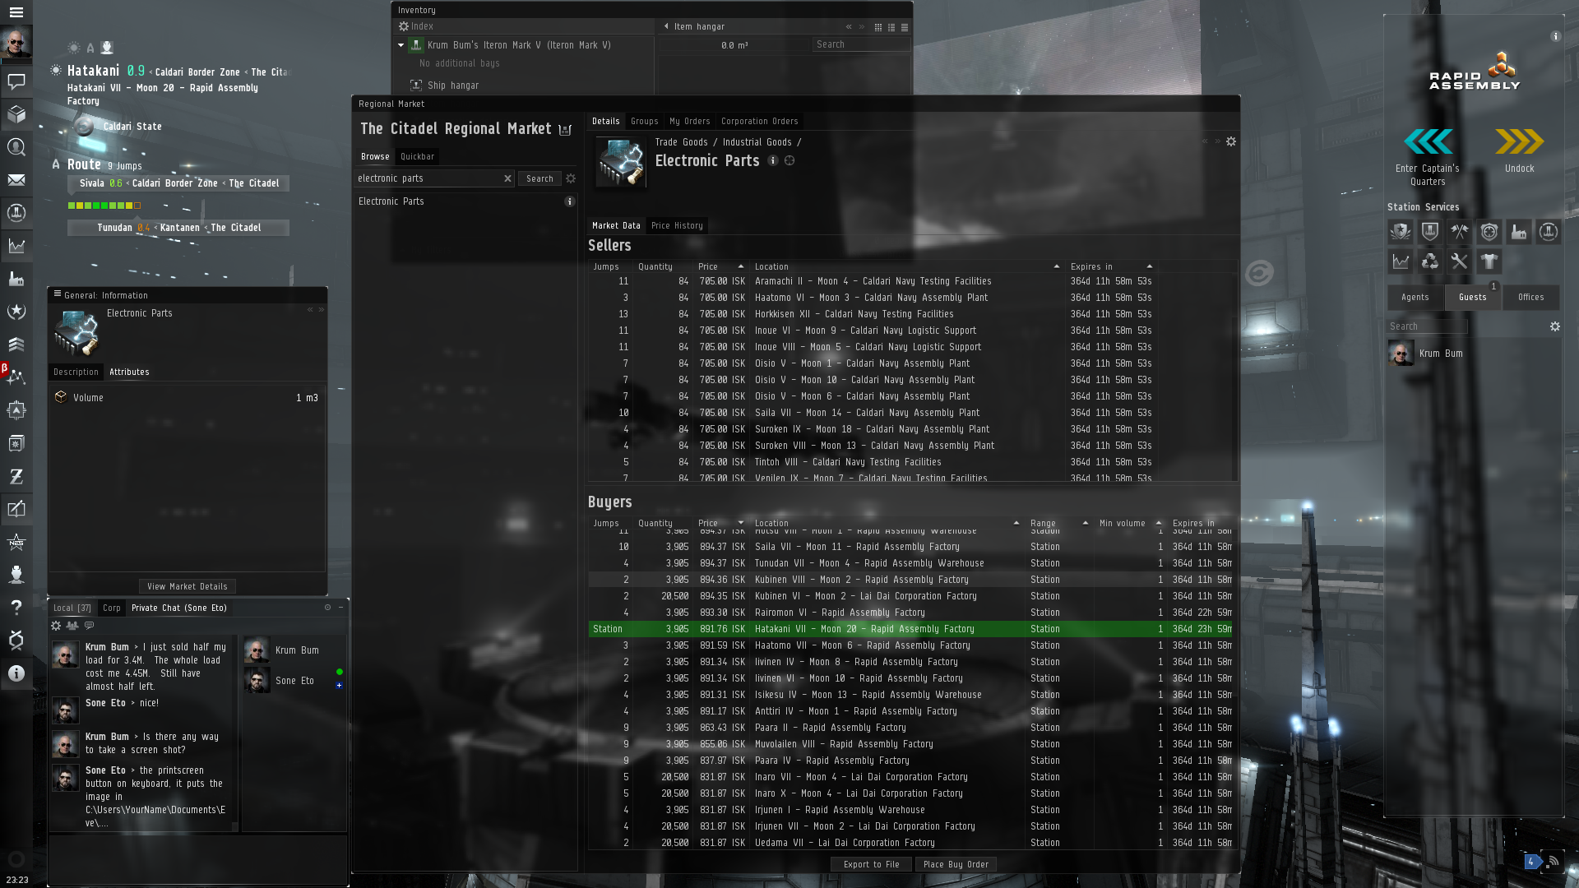Collapse Krum Bum's Iteron Mark V tree

point(401,45)
